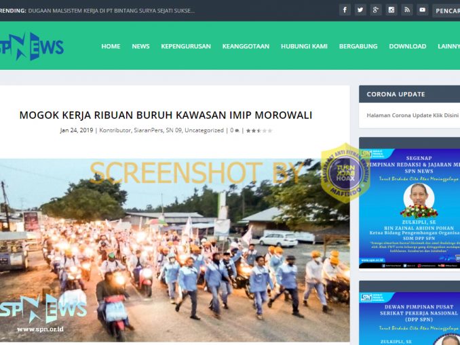Open the Instagram social icon
460x345 pixels.
[x=391, y=10]
